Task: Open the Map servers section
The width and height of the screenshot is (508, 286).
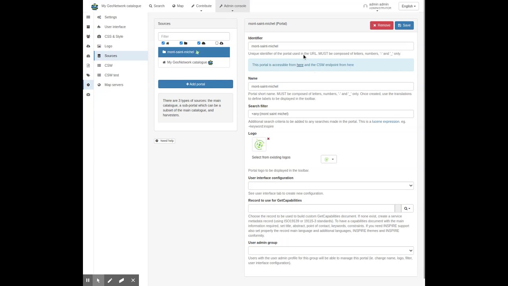Action: [114, 85]
